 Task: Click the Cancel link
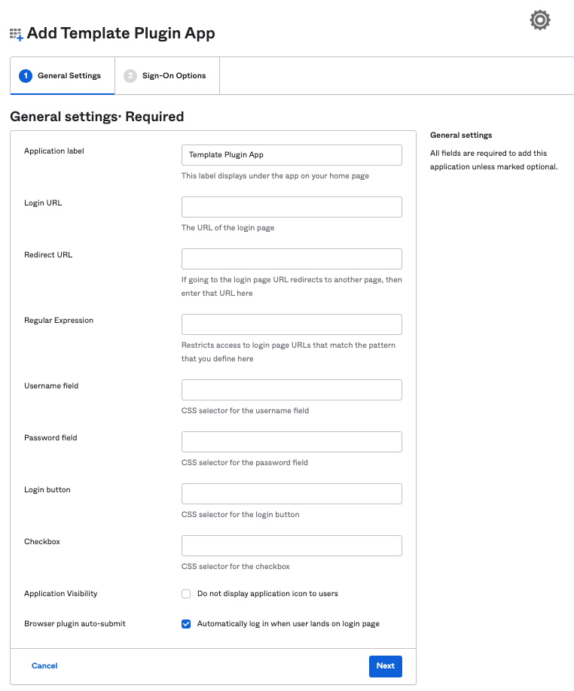pyautogui.click(x=44, y=666)
